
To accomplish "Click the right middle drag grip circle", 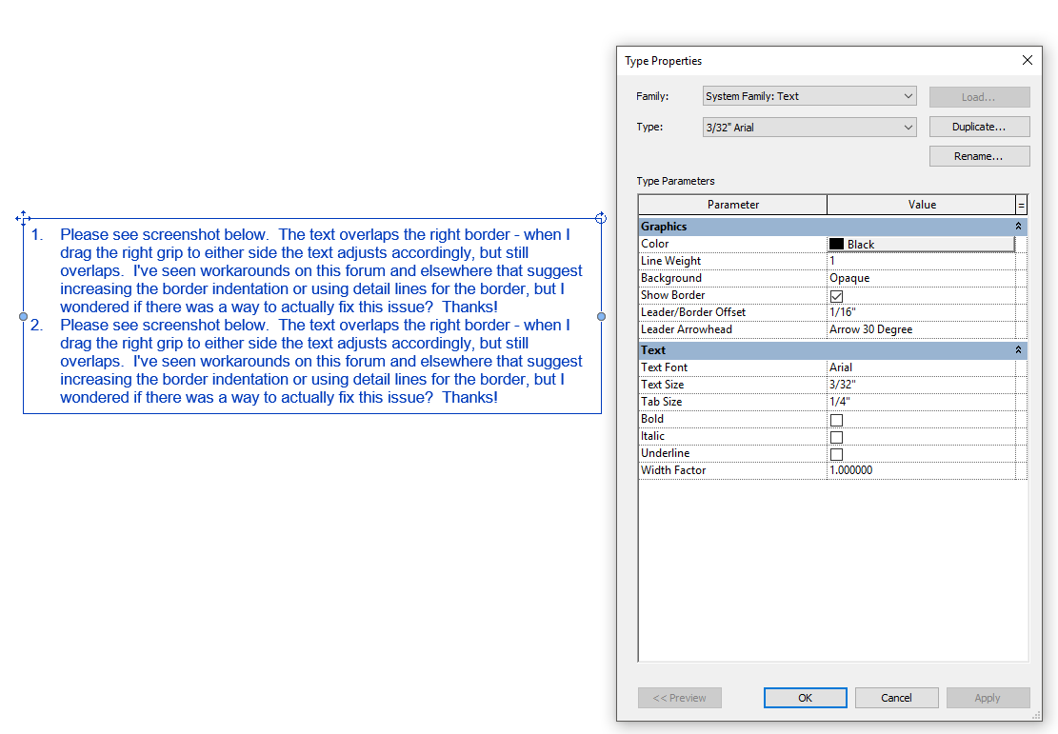I will pyautogui.click(x=601, y=315).
